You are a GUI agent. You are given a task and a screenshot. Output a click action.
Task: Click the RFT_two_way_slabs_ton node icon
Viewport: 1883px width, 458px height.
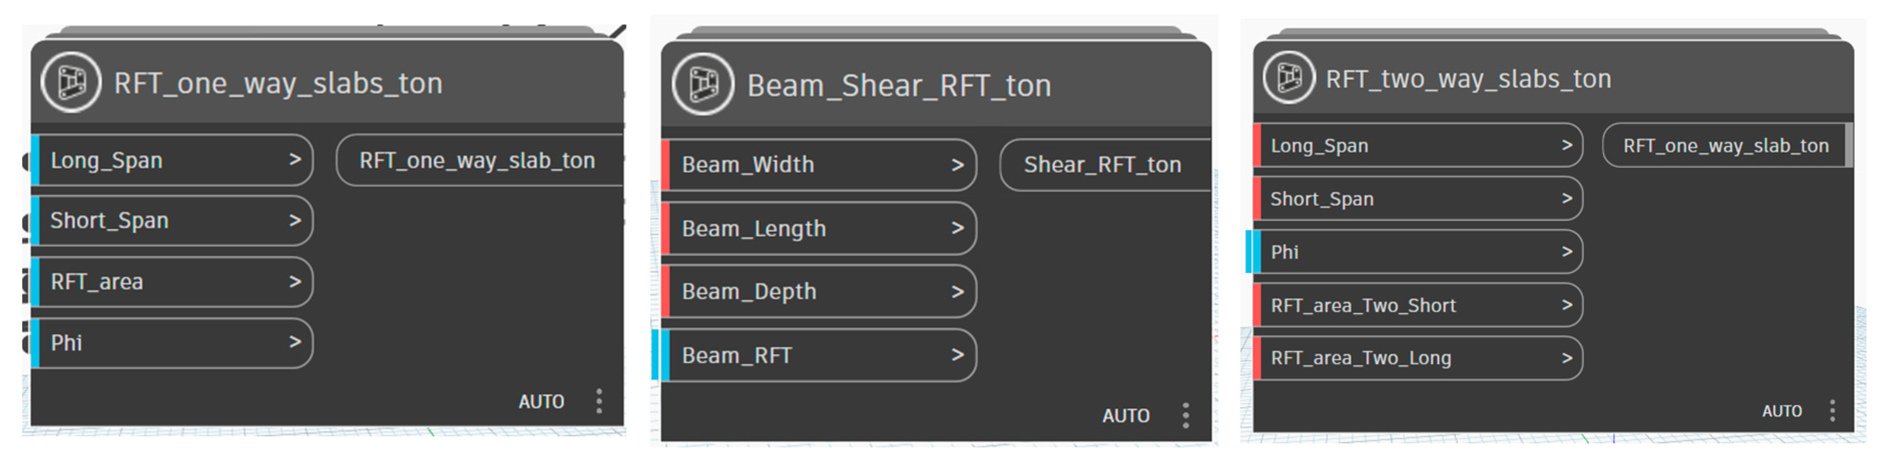click(1289, 78)
